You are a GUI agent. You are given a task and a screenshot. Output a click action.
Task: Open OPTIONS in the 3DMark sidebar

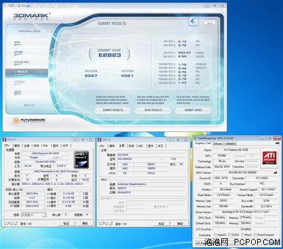click(x=19, y=52)
